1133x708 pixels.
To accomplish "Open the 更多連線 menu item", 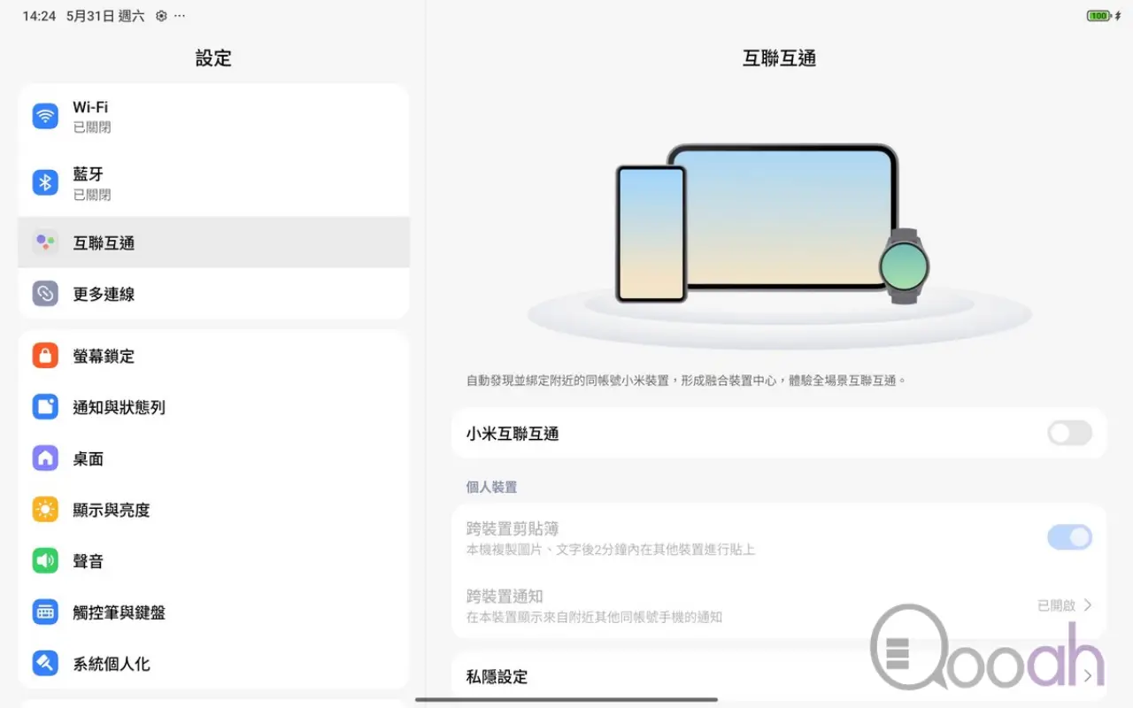I will 213,294.
